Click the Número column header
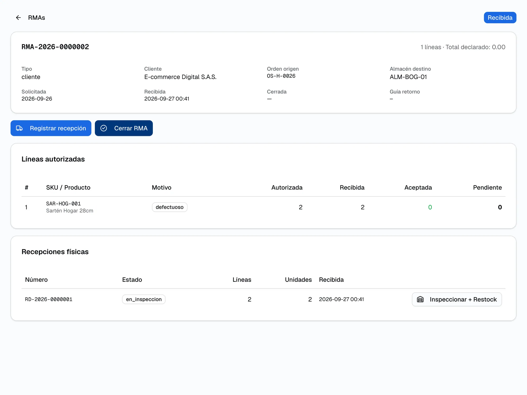This screenshot has height=395, width=527. tap(36, 280)
